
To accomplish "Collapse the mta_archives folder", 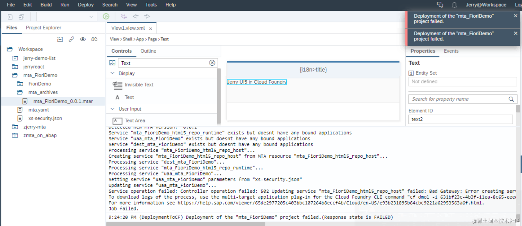I will (x=20, y=92).
